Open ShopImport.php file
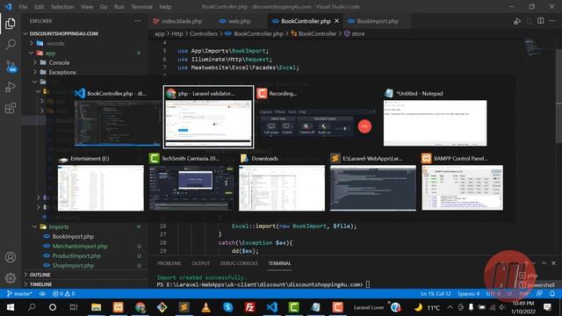 (x=73, y=265)
